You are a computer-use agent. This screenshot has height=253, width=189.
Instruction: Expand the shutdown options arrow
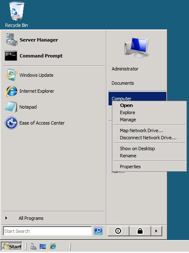[156, 231]
